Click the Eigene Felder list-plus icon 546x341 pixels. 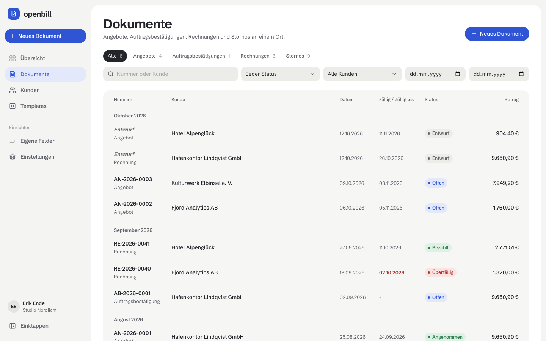tap(13, 141)
